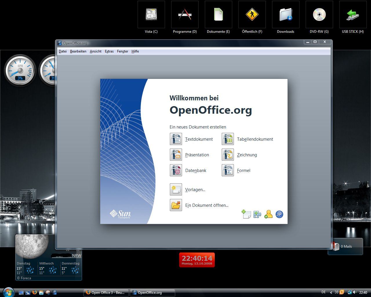The height and width of the screenshot is (297, 371).
Task: Click the CPU gauge gadget showing 3%
Action: click(20, 70)
